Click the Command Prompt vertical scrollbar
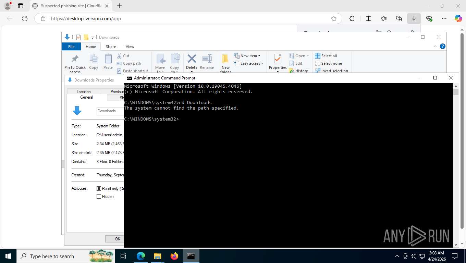 click(x=456, y=165)
